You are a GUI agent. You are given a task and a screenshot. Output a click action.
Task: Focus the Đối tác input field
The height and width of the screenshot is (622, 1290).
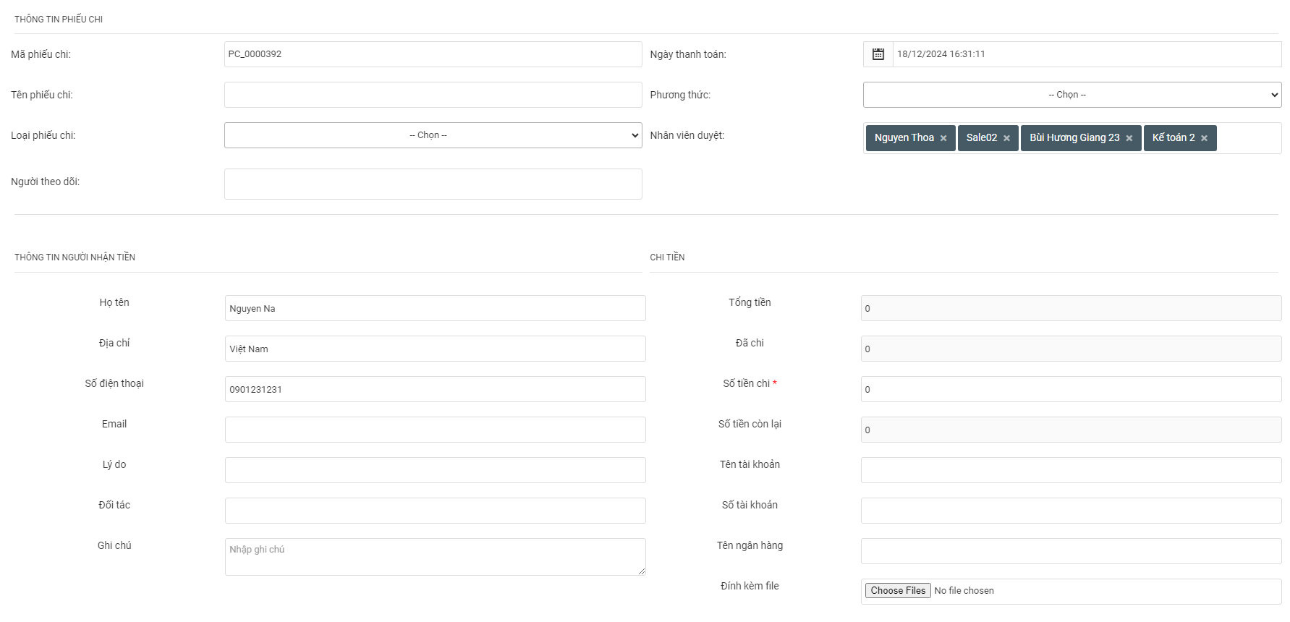[435, 511]
